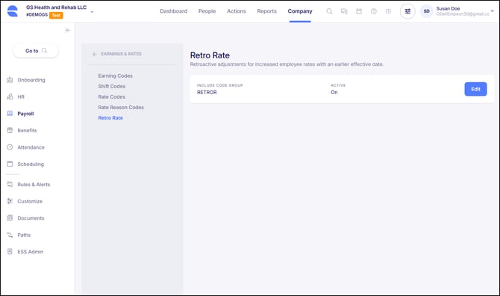500x296 pixels.
Task: Open the People tab
Action: (207, 11)
